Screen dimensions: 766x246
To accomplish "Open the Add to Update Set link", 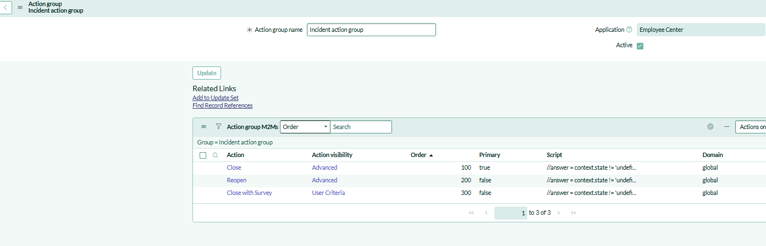I will click(216, 98).
